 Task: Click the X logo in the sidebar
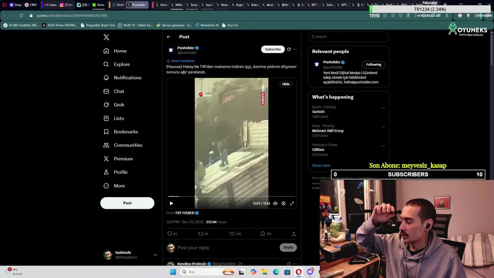tap(106, 37)
